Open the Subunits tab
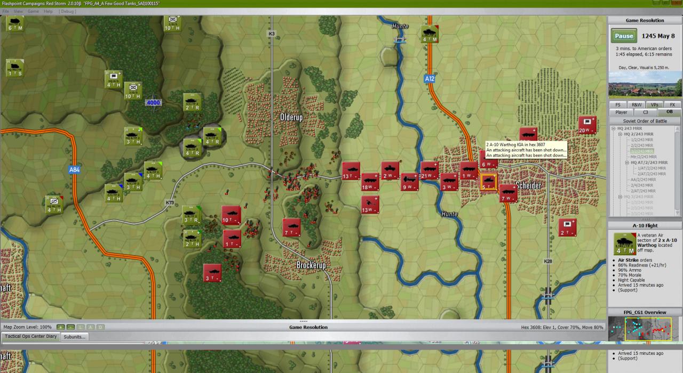Image resolution: width=683 pixels, height=373 pixels. point(74,337)
